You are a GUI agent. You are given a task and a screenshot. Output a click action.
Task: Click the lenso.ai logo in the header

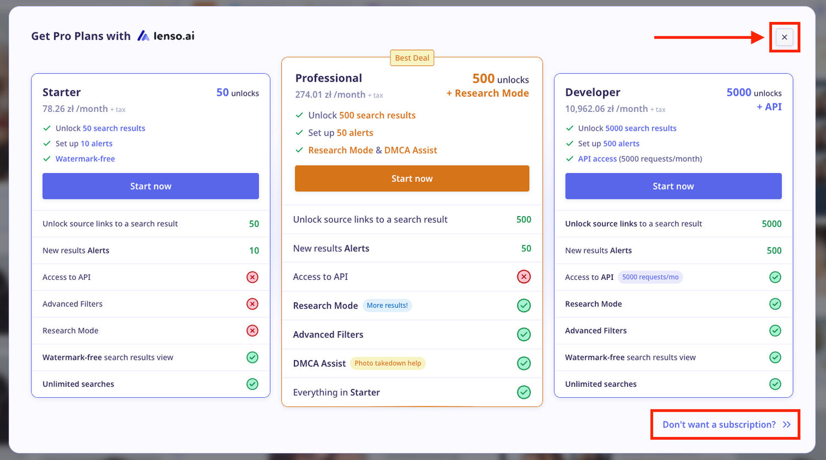166,36
